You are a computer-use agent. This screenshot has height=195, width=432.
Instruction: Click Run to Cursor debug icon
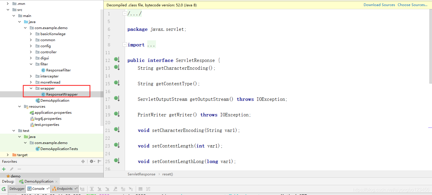(x=131, y=189)
